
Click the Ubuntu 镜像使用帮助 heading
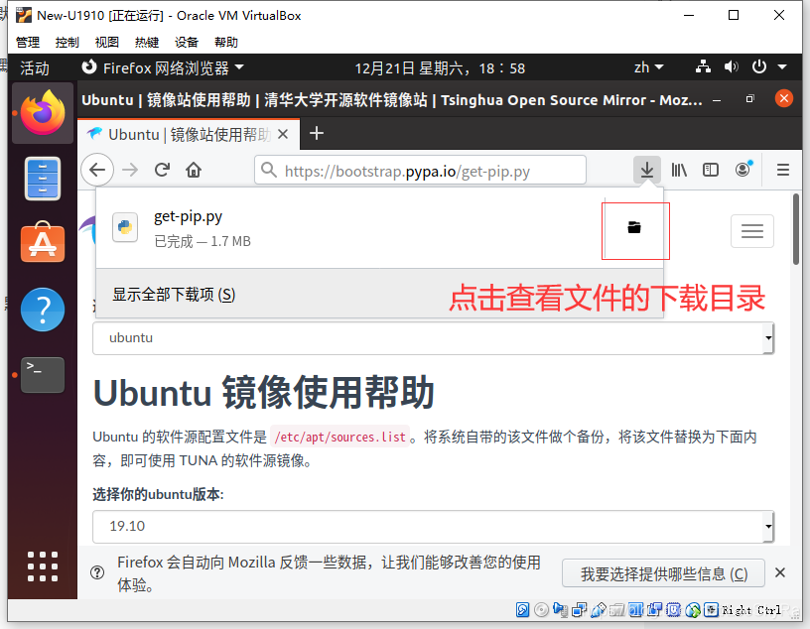point(263,393)
